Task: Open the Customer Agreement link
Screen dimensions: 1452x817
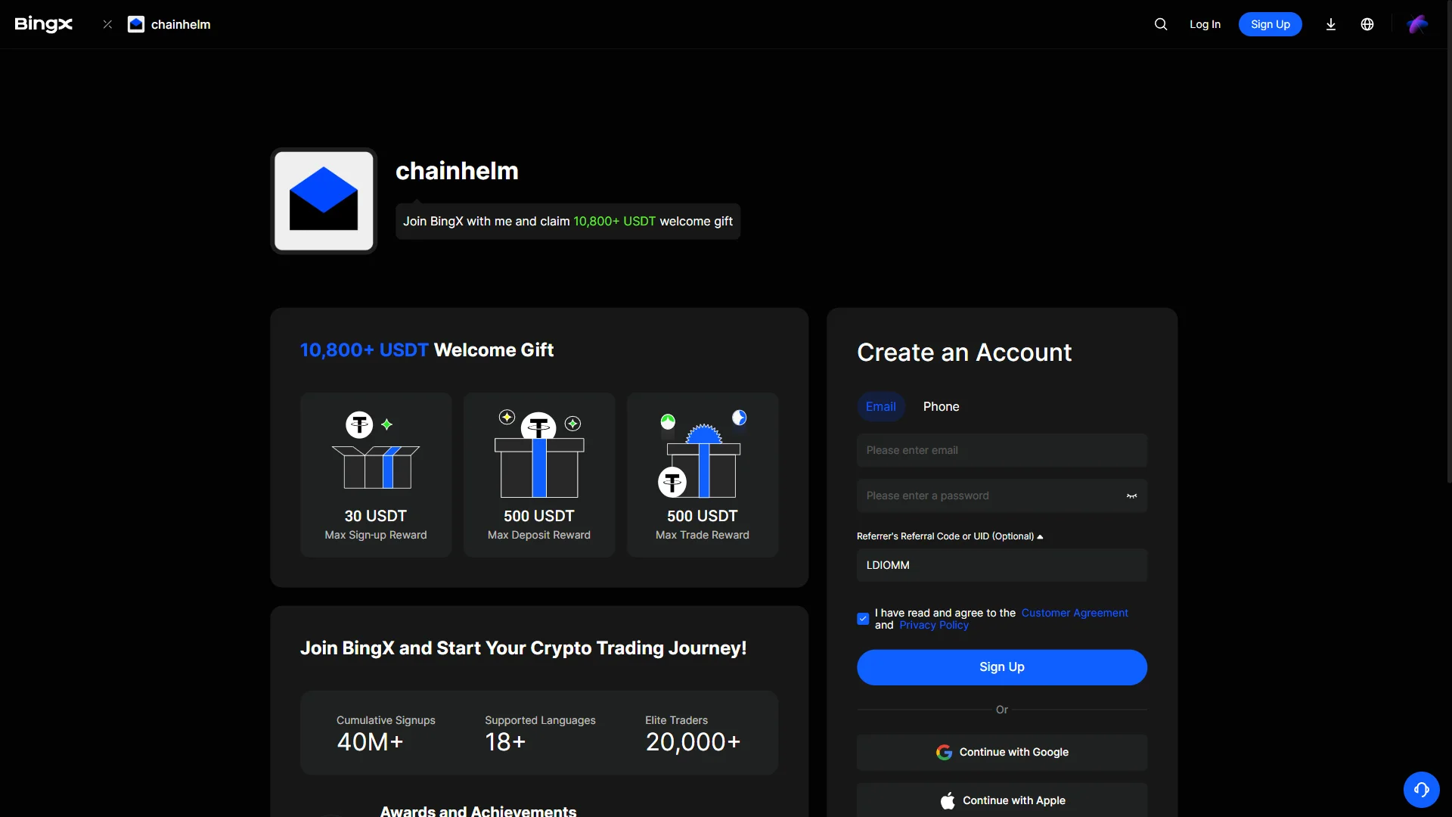Action: [1075, 613]
